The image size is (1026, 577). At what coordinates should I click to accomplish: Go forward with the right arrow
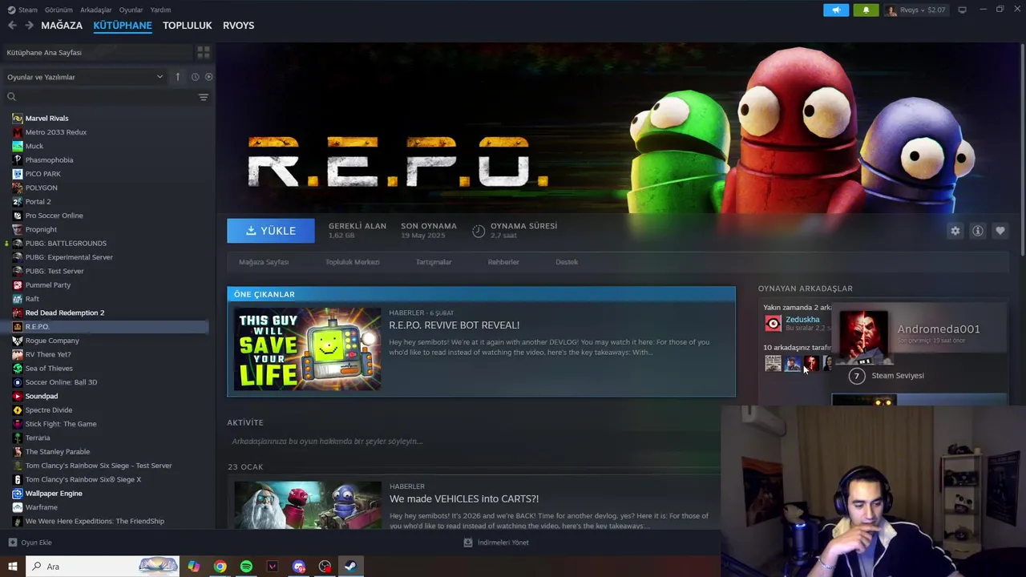coord(30,26)
